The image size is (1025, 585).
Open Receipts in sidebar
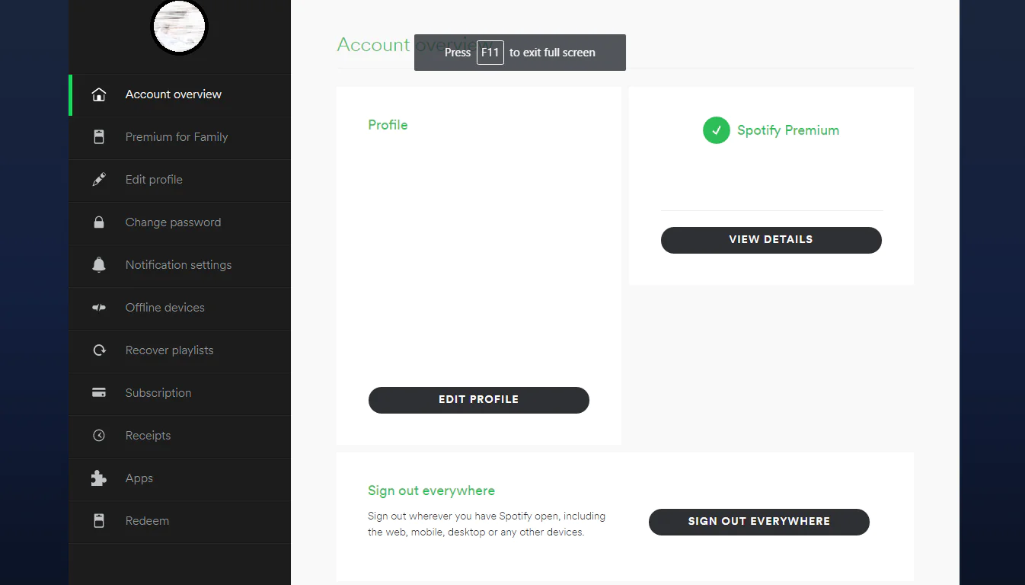coord(180,436)
